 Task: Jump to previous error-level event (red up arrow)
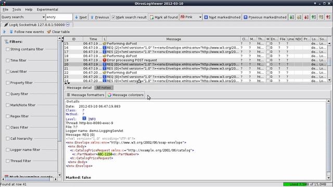[x=328, y=17]
